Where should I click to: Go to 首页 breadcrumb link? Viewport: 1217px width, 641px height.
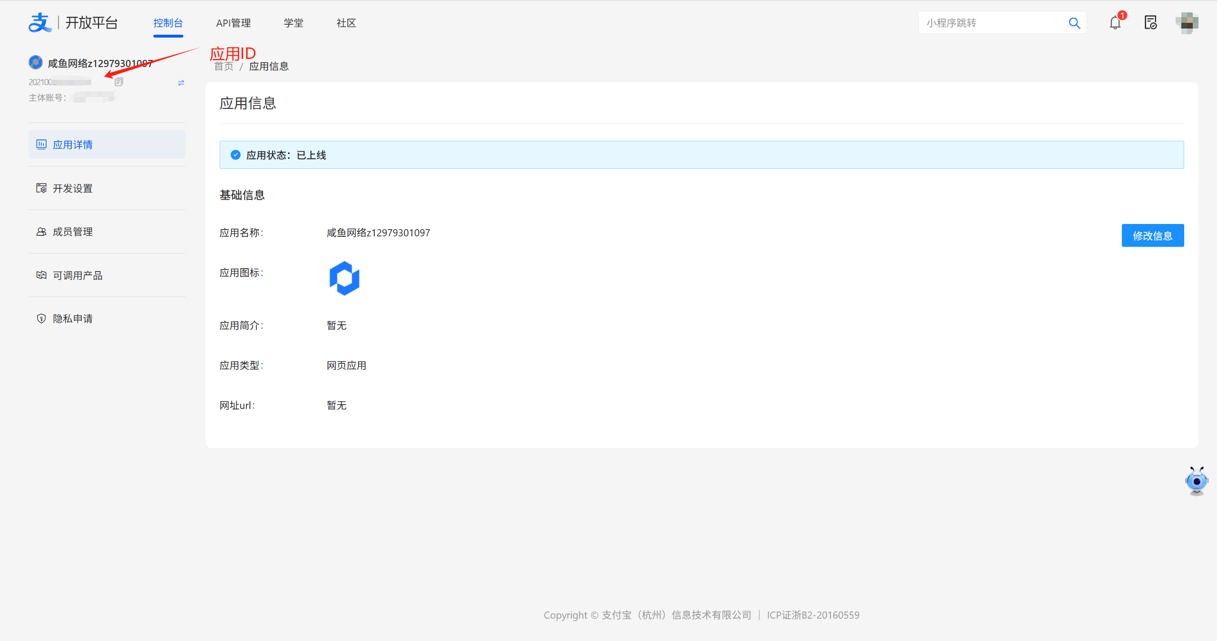pos(224,67)
